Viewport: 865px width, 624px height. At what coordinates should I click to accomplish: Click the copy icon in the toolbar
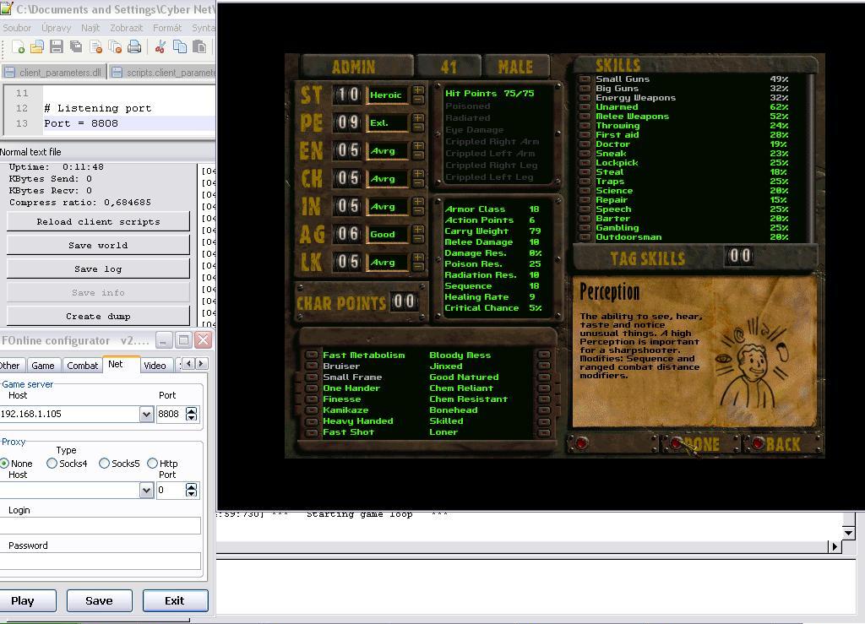180,47
